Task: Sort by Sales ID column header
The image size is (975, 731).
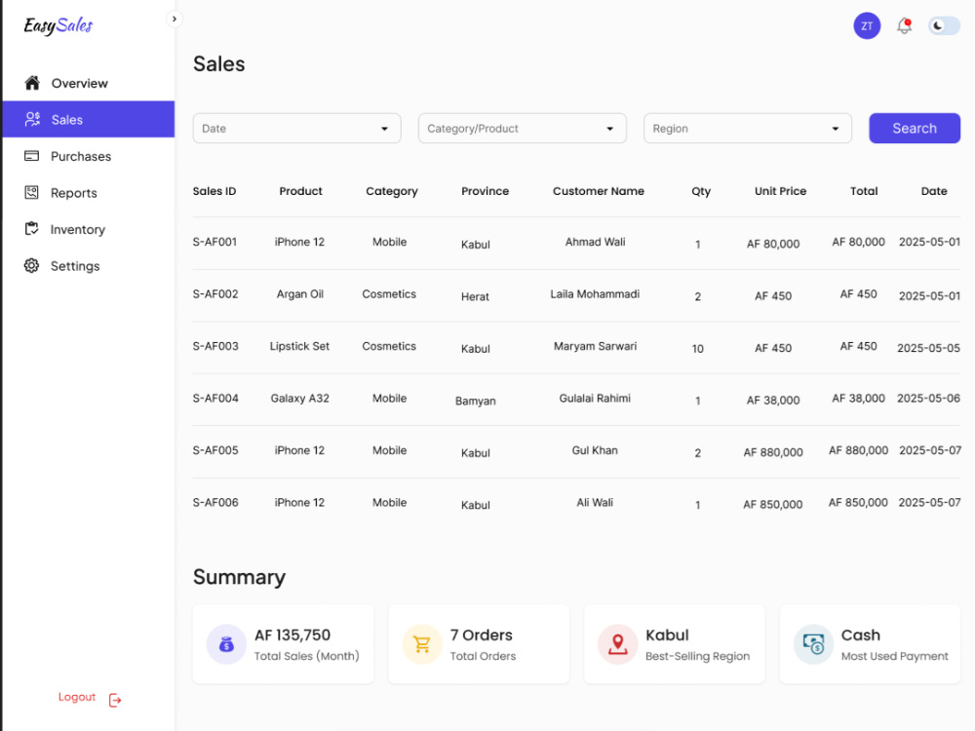Action: point(214,191)
